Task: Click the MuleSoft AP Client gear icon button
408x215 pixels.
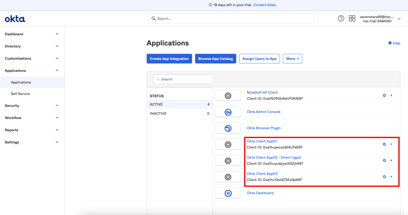Action: (228, 96)
